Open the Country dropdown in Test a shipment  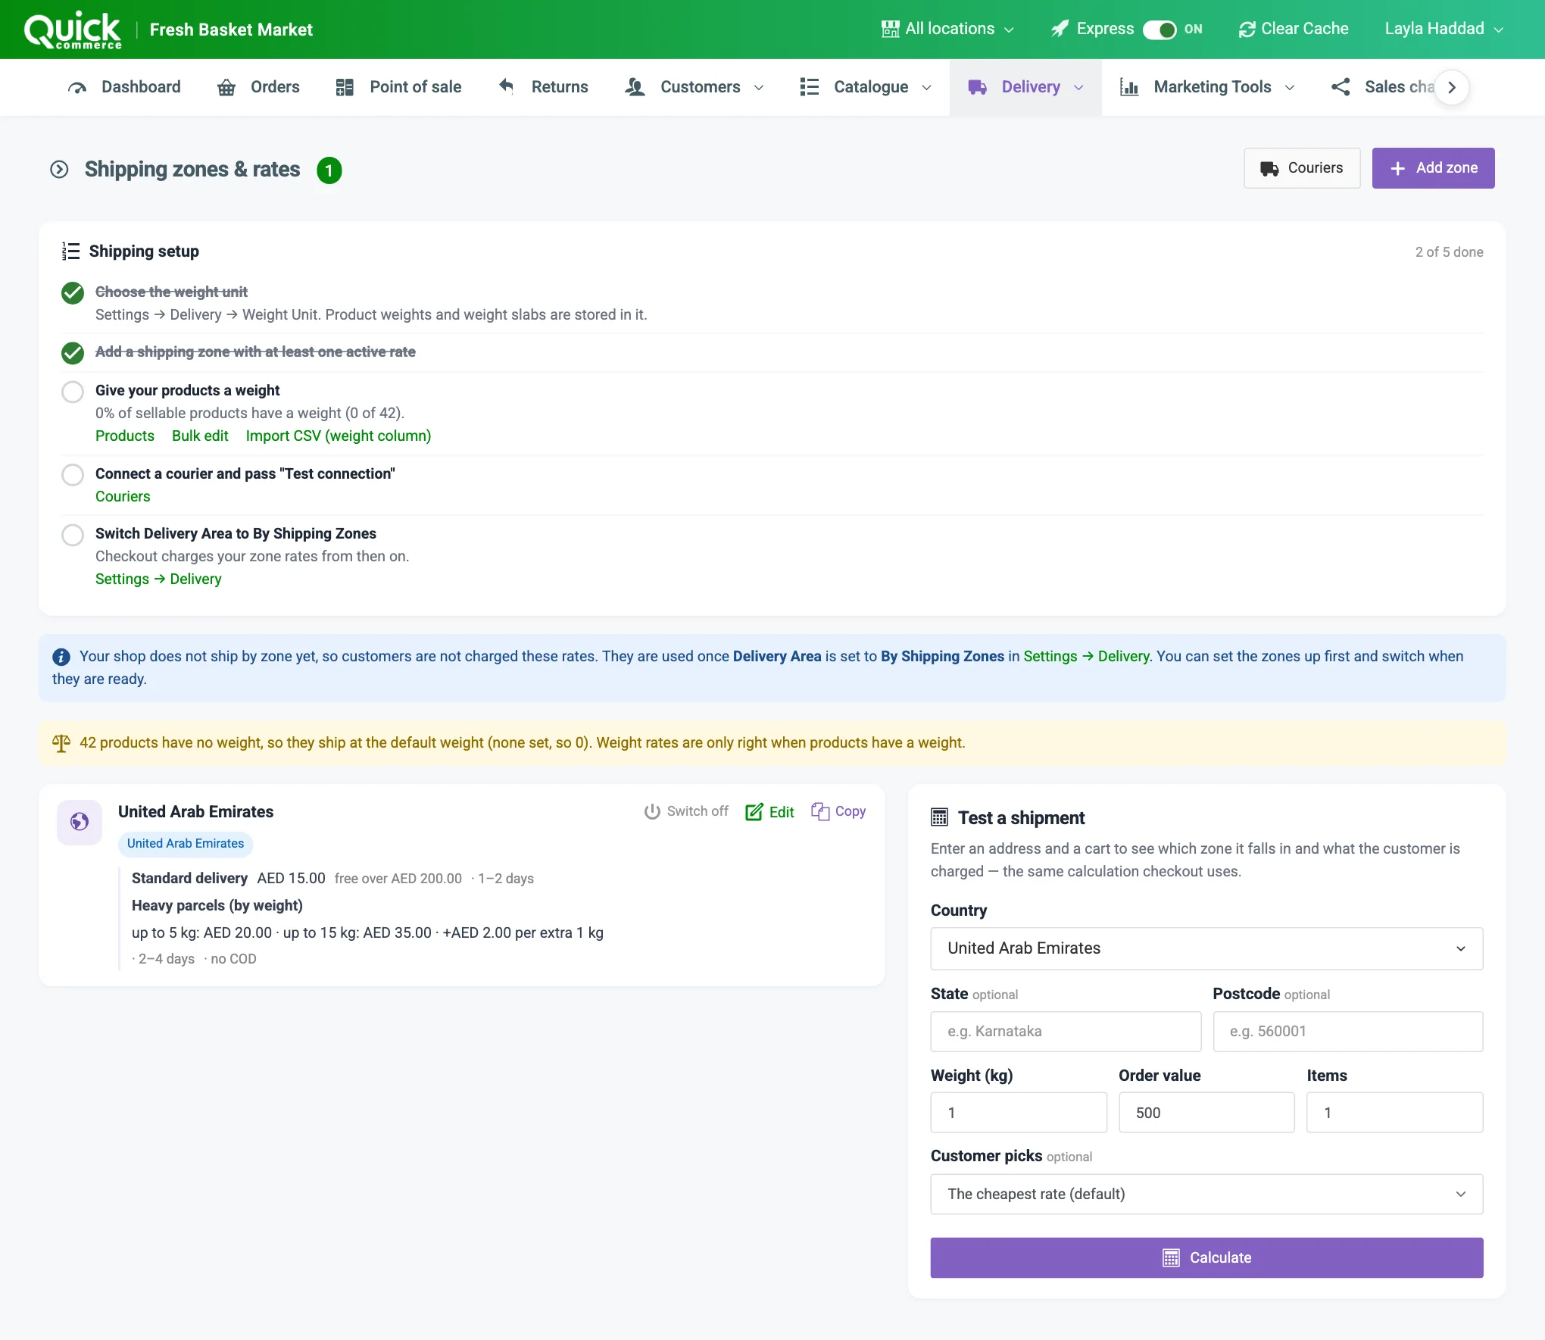(x=1206, y=948)
